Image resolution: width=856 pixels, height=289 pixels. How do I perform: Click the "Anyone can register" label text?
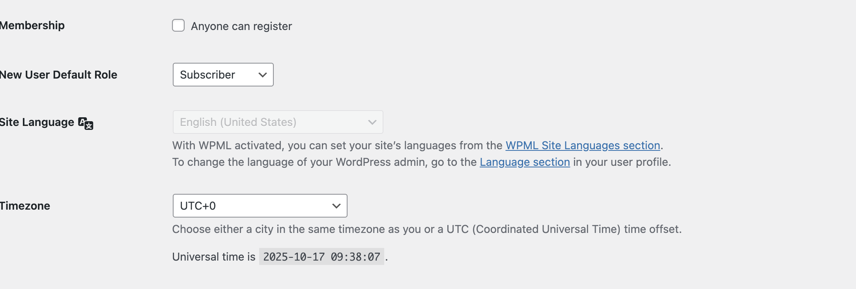[x=241, y=26]
